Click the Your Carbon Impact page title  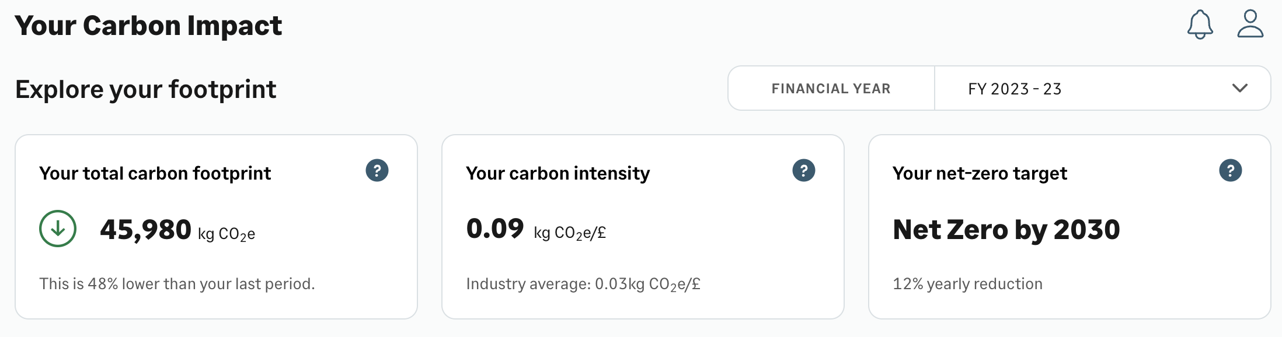148,26
